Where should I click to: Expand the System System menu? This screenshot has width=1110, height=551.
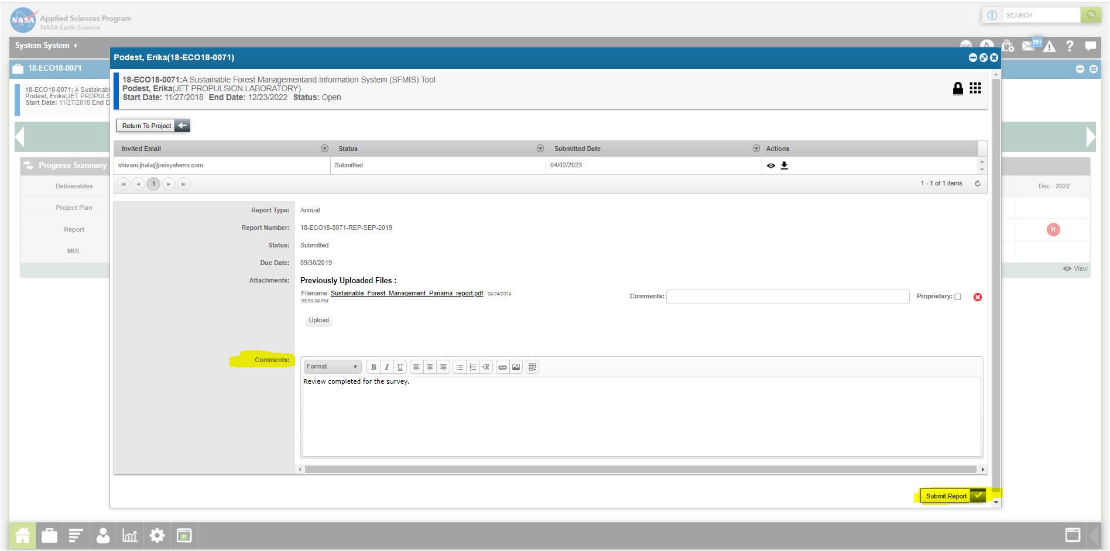point(46,46)
